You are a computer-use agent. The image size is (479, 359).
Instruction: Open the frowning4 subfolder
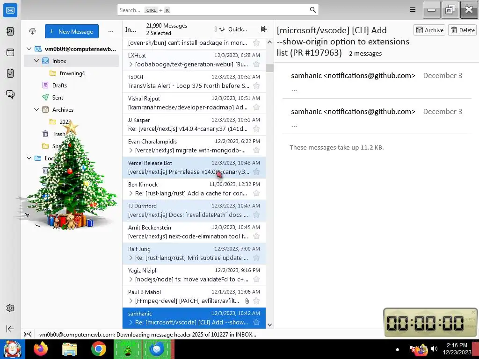tap(72, 73)
